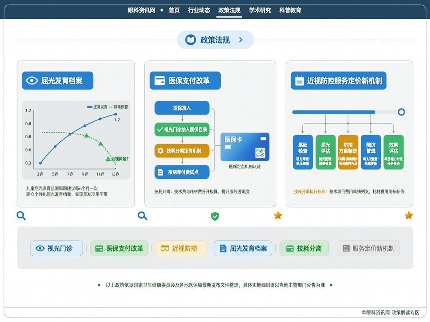This screenshot has height=322, width=430.
Task: Click the star icon below 医保支付改革 card
Action: click(x=278, y=216)
